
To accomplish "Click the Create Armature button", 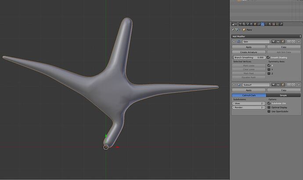I will (x=249, y=52).
